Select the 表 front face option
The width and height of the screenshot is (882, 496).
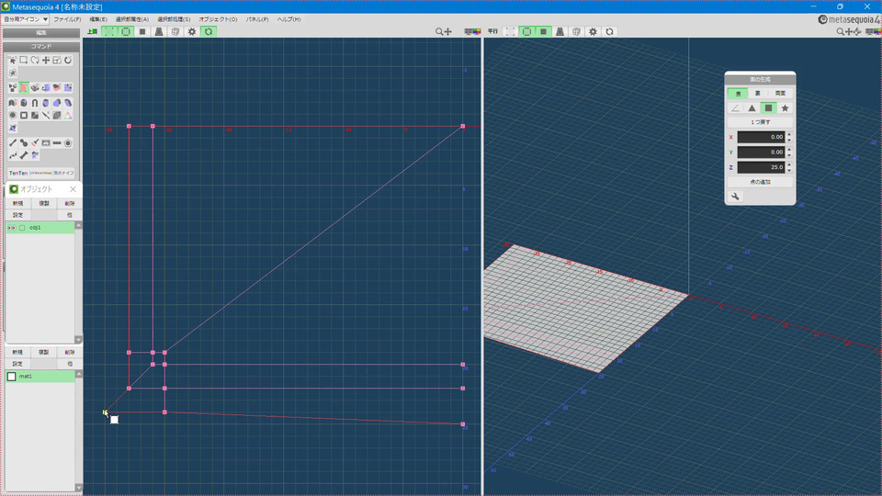tap(736, 93)
